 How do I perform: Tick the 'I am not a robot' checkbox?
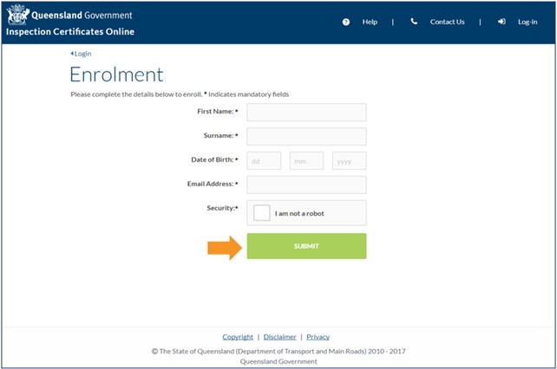[x=262, y=213]
